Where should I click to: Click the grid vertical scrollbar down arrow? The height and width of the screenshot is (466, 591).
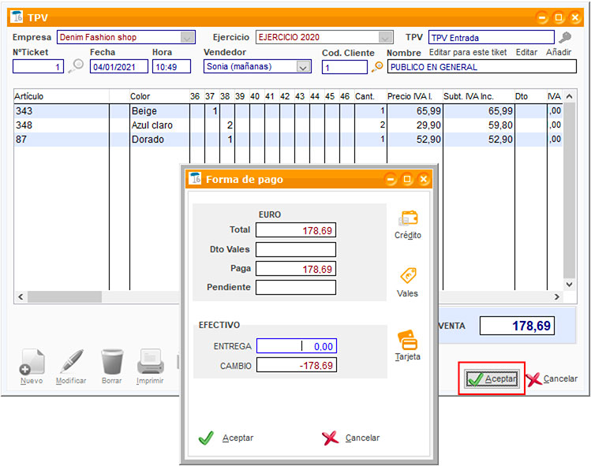[x=570, y=284]
